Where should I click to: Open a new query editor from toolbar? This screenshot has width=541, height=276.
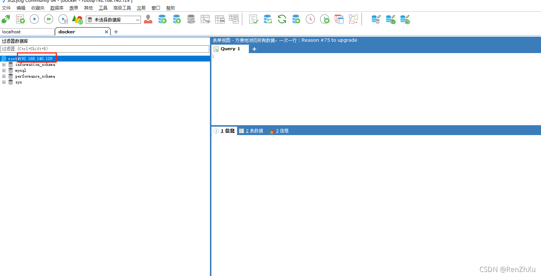coord(20,19)
